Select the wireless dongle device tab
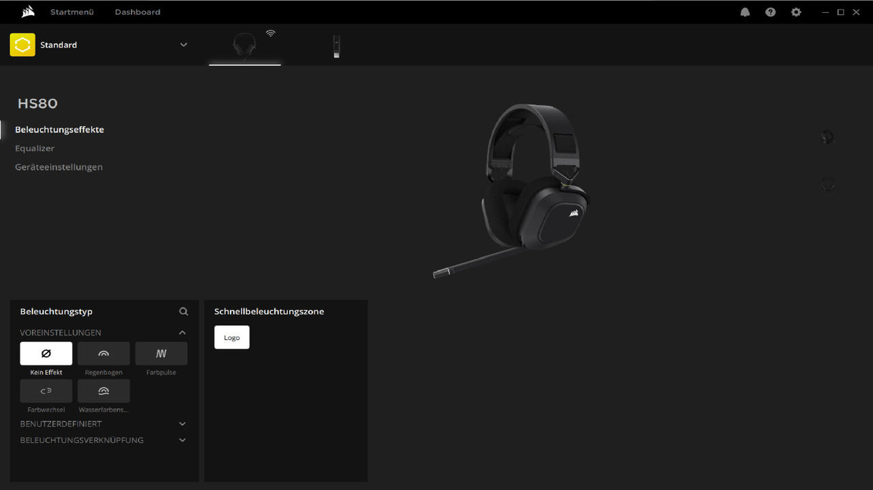873x490 pixels. (336, 46)
